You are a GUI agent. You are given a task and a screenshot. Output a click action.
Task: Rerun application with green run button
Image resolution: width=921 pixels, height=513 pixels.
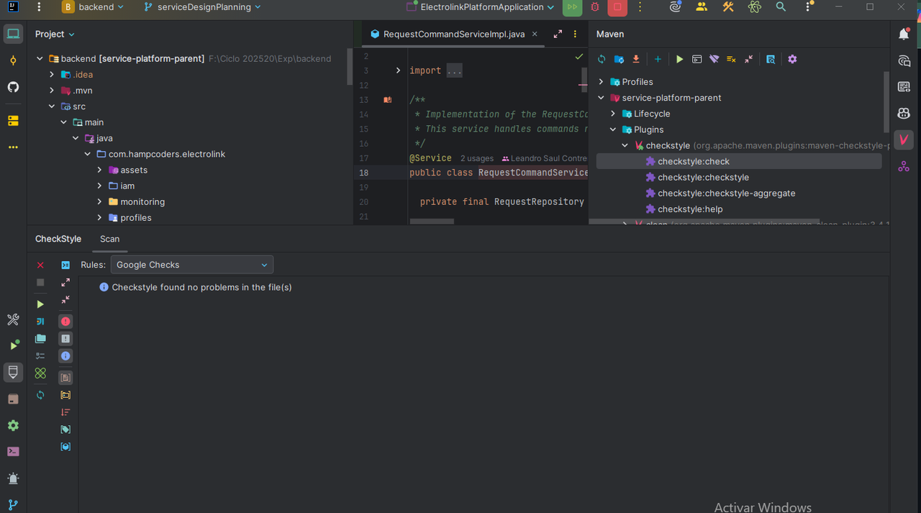572,7
